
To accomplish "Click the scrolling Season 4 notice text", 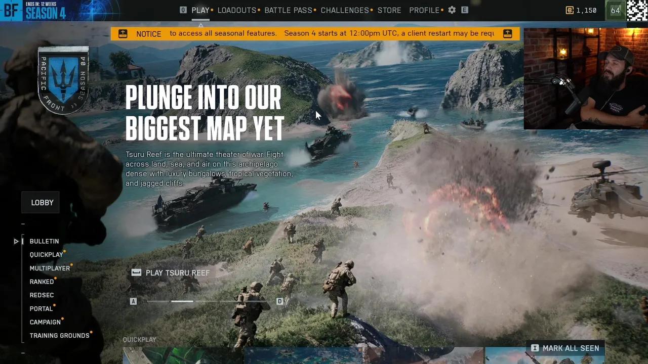I will [x=332, y=33].
